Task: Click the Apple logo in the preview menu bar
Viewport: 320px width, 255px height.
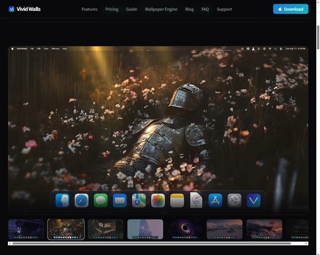Action: pos(12,49)
